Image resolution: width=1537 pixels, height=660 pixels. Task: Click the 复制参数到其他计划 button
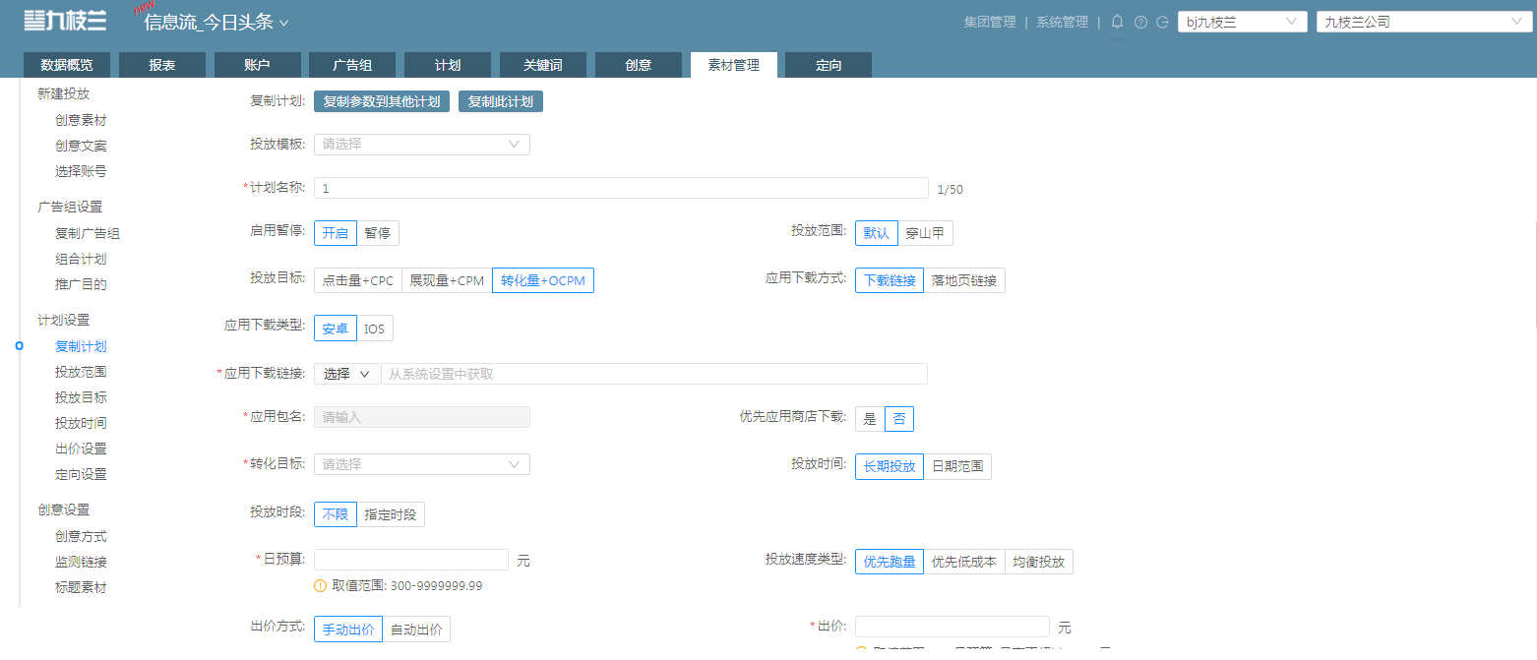[x=382, y=101]
